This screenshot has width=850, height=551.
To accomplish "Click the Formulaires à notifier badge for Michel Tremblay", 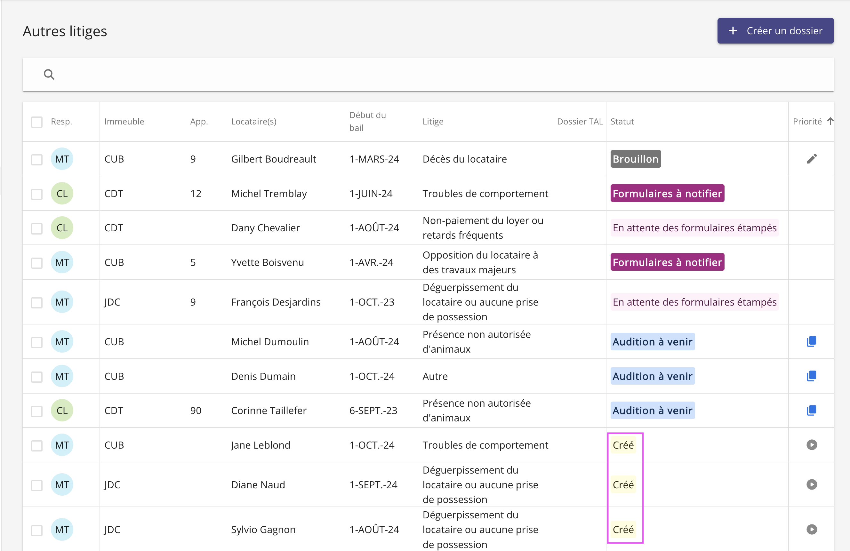I will (667, 193).
